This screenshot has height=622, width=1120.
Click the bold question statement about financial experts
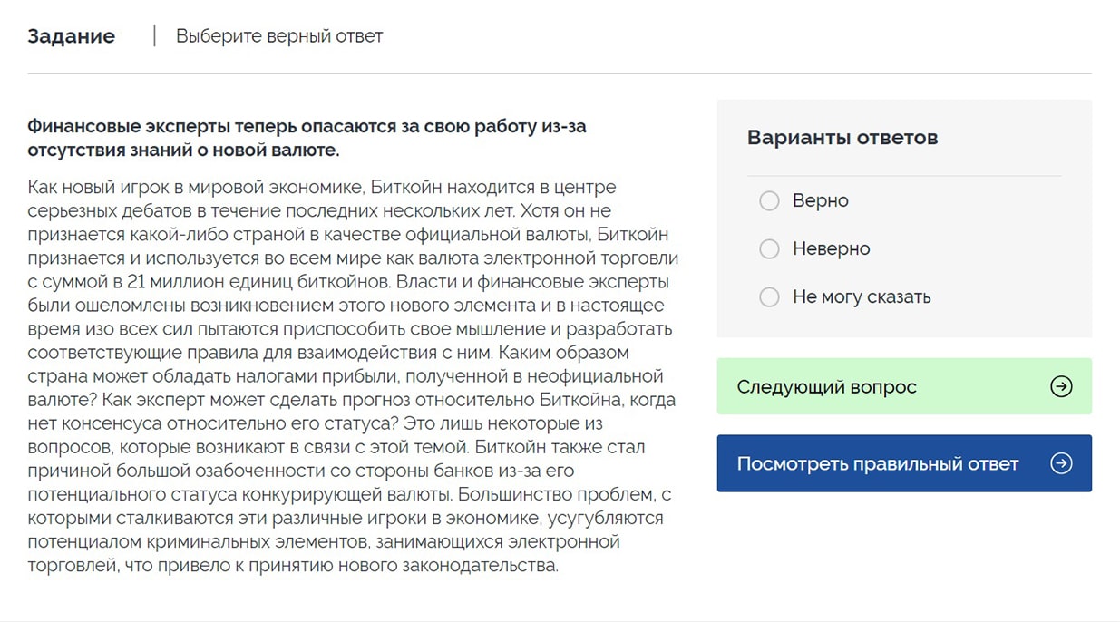click(x=307, y=138)
